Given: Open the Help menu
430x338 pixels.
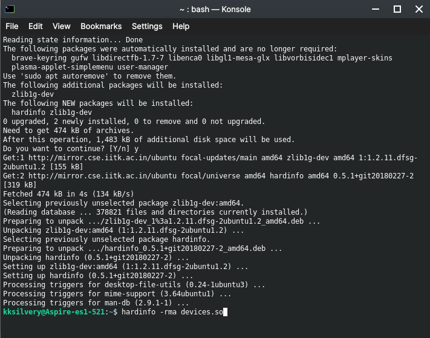Looking at the screenshot, I should pyautogui.click(x=181, y=27).
